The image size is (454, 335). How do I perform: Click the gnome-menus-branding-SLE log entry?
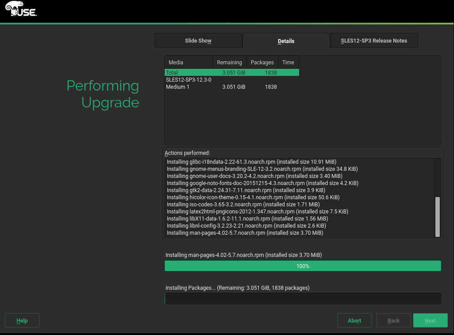pos(262,169)
